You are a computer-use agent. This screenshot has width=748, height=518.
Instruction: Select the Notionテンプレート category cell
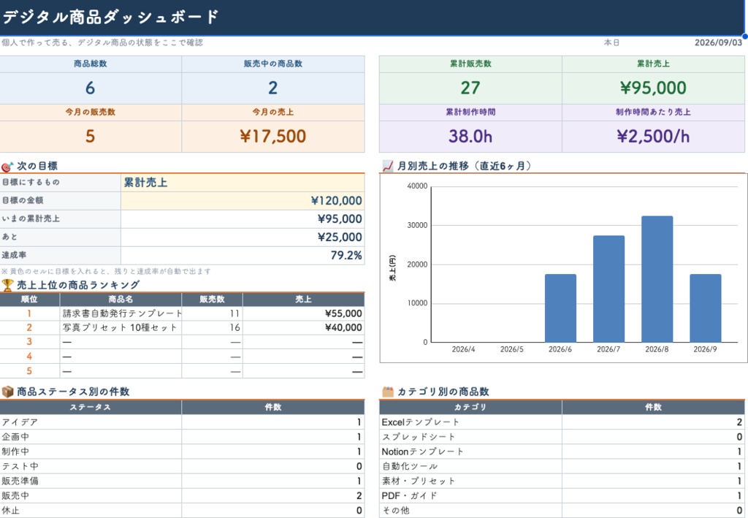(x=470, y=452)
